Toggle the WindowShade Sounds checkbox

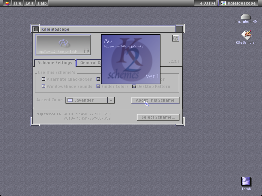coord(44,86)
